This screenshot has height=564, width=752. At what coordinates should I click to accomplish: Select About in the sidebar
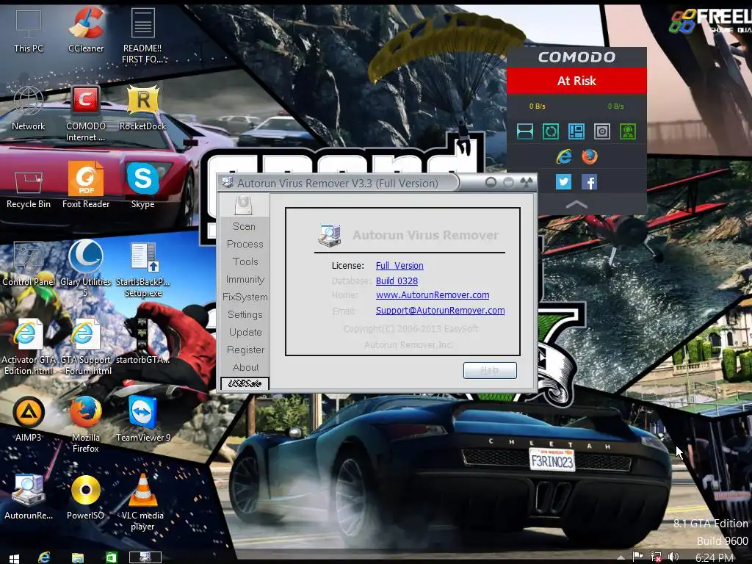[x=245, y=367]
